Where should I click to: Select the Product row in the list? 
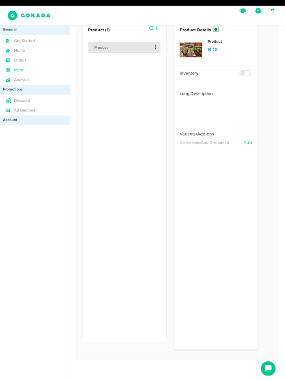coord(124,47)
